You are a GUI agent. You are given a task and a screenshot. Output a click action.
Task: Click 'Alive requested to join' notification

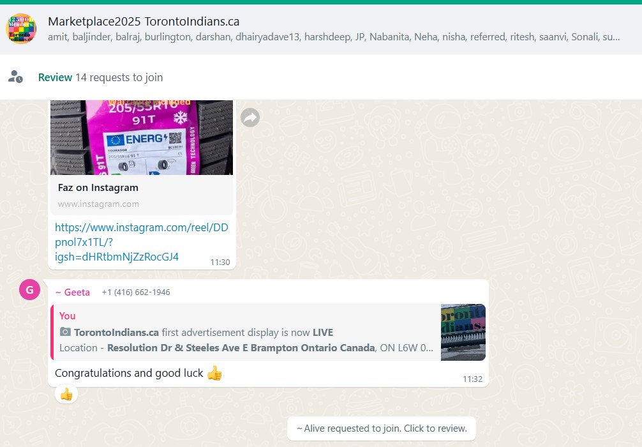[x=382, y=428]
